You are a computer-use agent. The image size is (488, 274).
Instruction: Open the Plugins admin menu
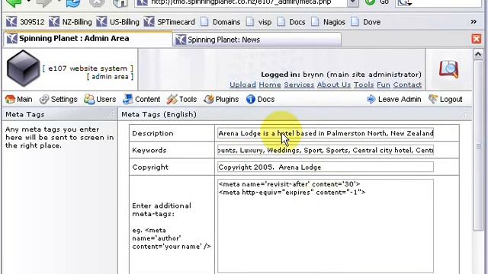(x=221, y=99)
